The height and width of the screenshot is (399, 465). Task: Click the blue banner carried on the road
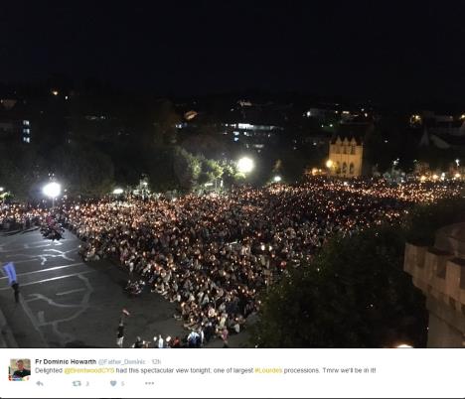point(10,273)
